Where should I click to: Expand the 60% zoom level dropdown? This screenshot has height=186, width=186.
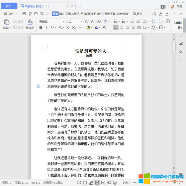pos(130,183)
